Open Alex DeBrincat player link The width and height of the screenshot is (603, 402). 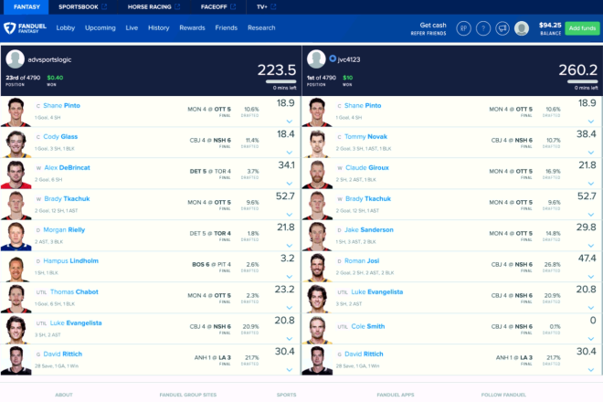(67, 168)
